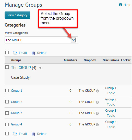This screenshot has height=140, width=132.
Task: Expand The GROUP (4) context menu arrow
Action: [x=40, y=68]
